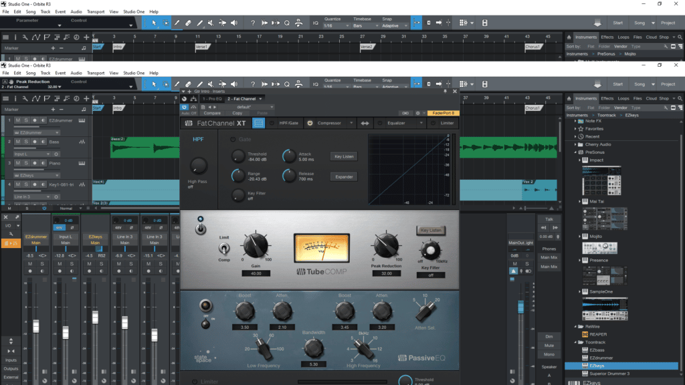
Task: Open Audio menu in top window
Action: (76, 12)
